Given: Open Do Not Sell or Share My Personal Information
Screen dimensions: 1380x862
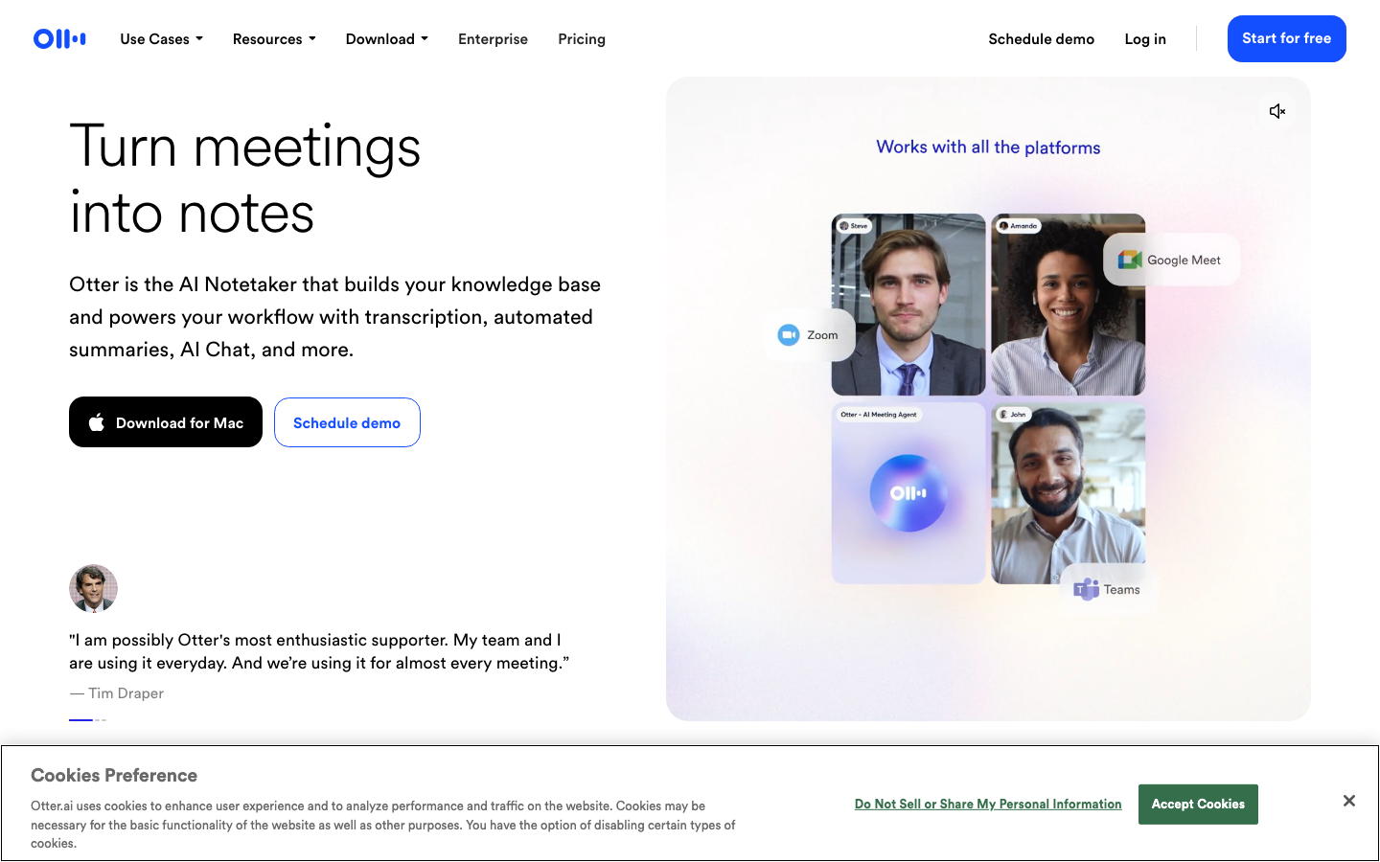Looking at the screenshot, I should pyautogui.click(x=988, y=804).
